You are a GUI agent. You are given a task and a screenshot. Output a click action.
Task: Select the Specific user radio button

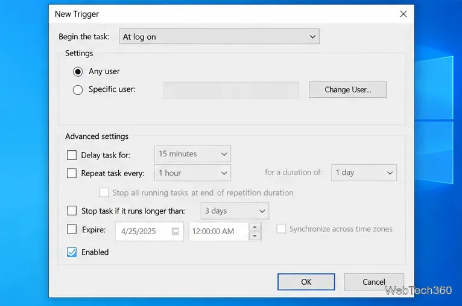pos(78,89)
